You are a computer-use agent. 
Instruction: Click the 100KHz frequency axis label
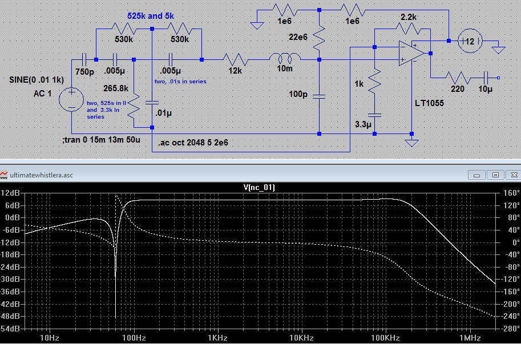click(386, 338)
